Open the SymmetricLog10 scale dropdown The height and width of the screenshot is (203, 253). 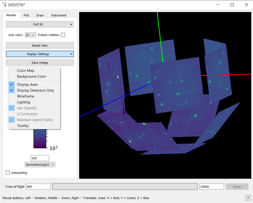[40, 165]
